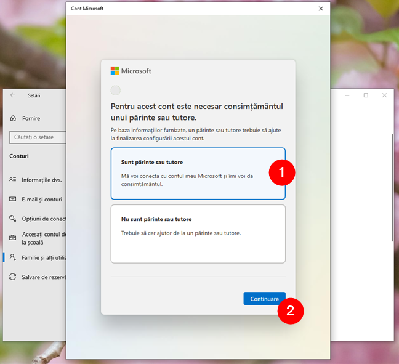
Task: Click the Salvare de rezervă sync icon
Action: pos(13,277)
